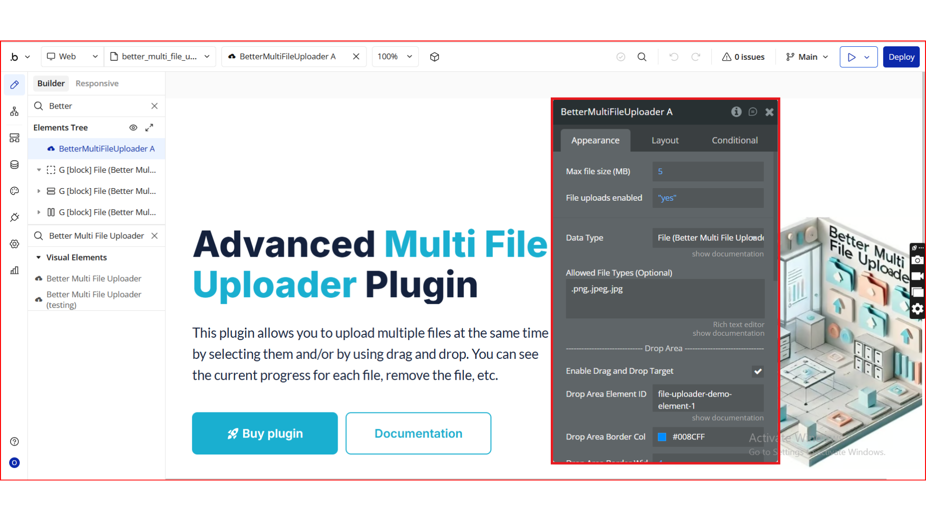Open the Workflow tab icon in sidebar

(x=14, y=111)
